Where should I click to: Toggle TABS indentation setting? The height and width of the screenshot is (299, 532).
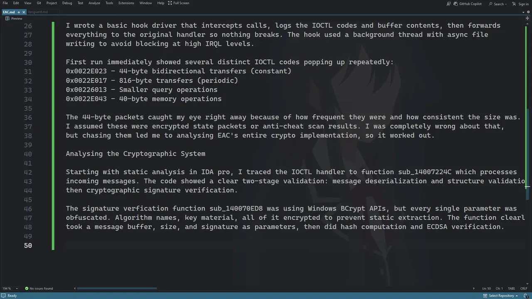(x=511, y=288)
